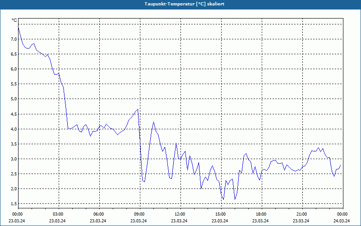Click the 18:00 time axis label
361x226 pixels.
tap(262, 214)
